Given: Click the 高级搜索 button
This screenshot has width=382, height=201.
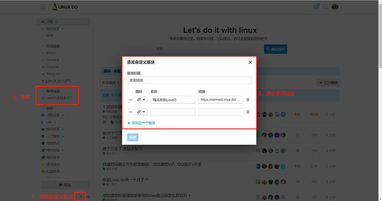Looking at the screenshot, I should click(276, 49).
